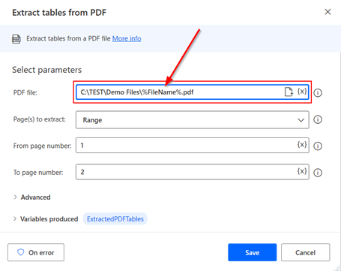Insert variable in To page number field
Screen dimensions: 341x271
point(302,171)
